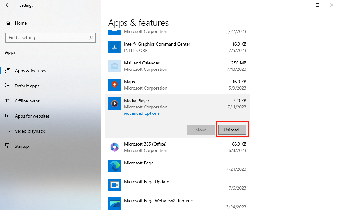Click the Microsoft 365 (Office) icon
Screen dimensions: 339x210
115,147
